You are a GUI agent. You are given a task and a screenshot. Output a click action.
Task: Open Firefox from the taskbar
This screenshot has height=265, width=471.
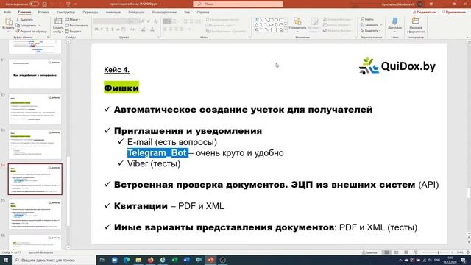[x=150, y=260]
